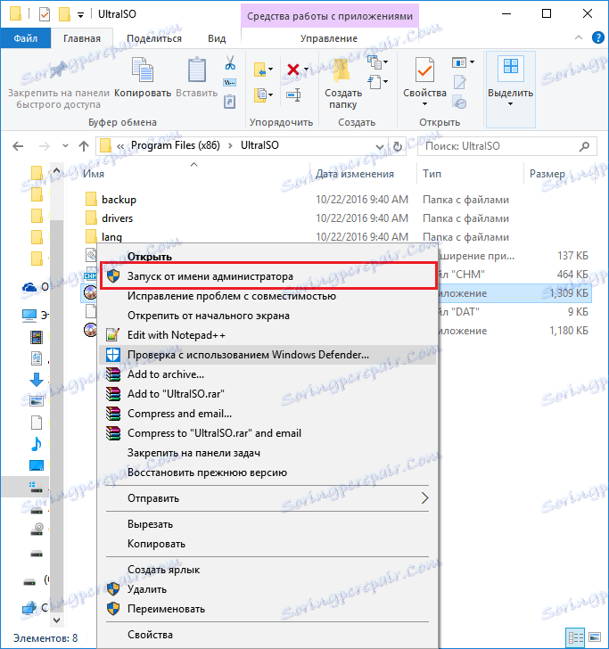Select the drivers folder row

click(337, 218)
